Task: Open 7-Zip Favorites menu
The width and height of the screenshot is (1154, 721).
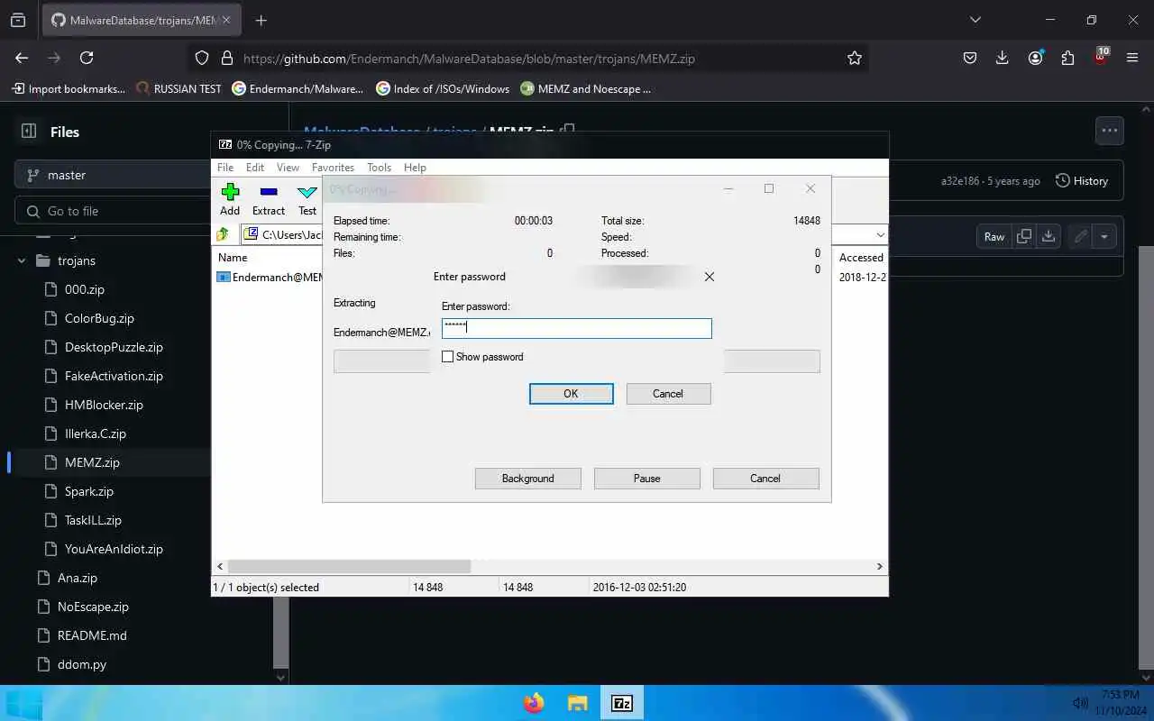Action: click(x=333, y=168)
